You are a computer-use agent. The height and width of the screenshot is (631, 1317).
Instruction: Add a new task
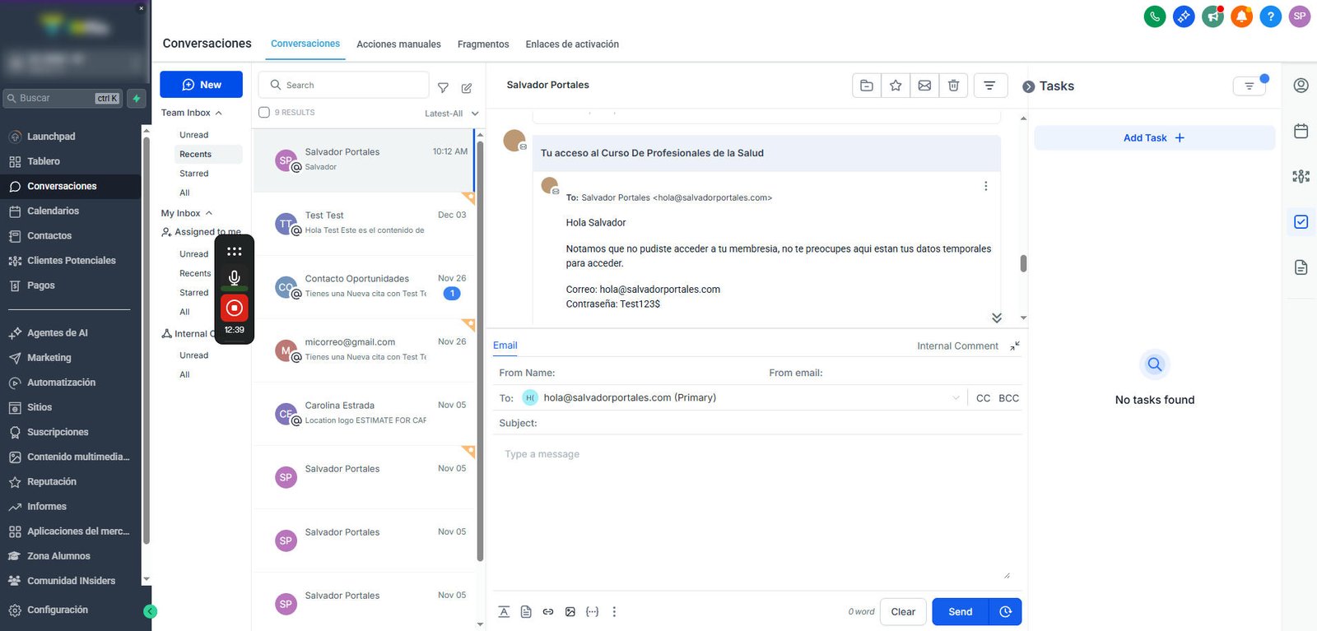pos(1154,138)
